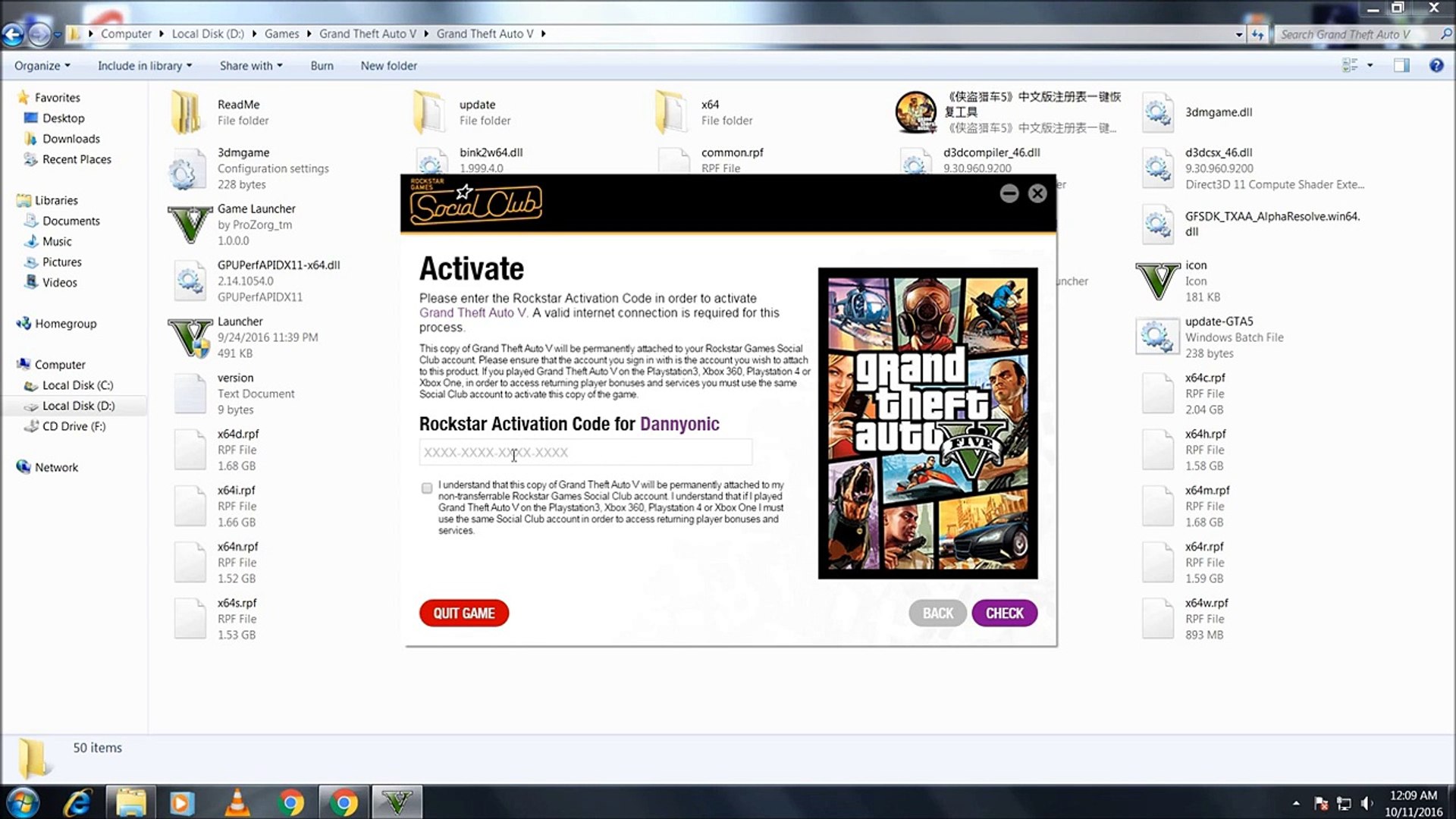The image size is (1456, 819).
Task: Select GPUPerfAPIDX11-x64.dll file icon
Action: [x=190, y=281]
